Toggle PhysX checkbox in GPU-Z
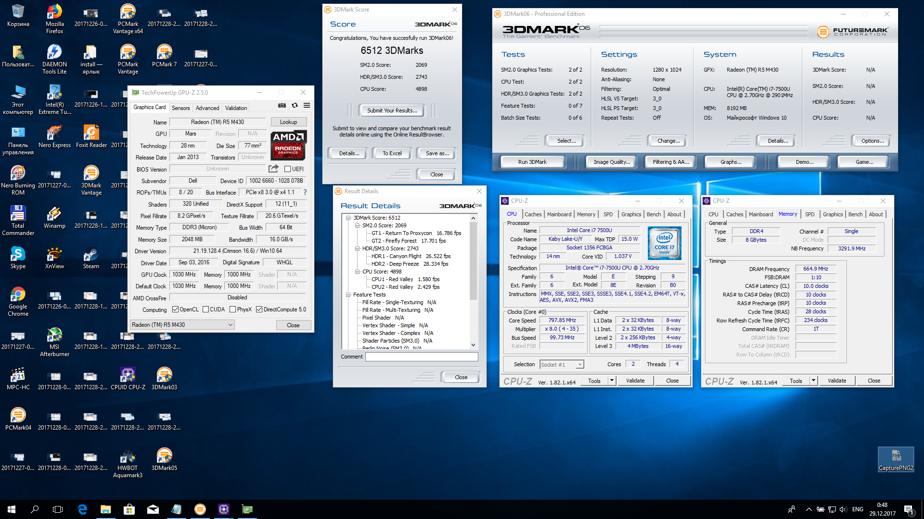This screenshot has width=924, height=519. 232,309
